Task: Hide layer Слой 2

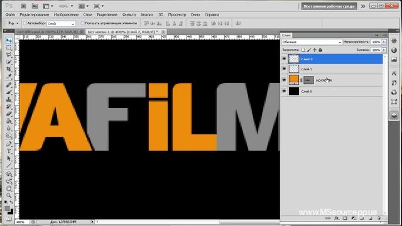Action: pyautogui.click(x=284, y=59)
